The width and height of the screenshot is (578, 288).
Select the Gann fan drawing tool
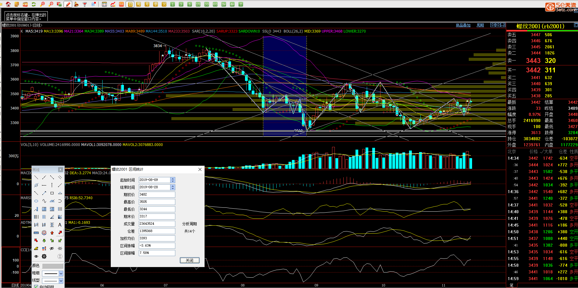pos(60,217)
